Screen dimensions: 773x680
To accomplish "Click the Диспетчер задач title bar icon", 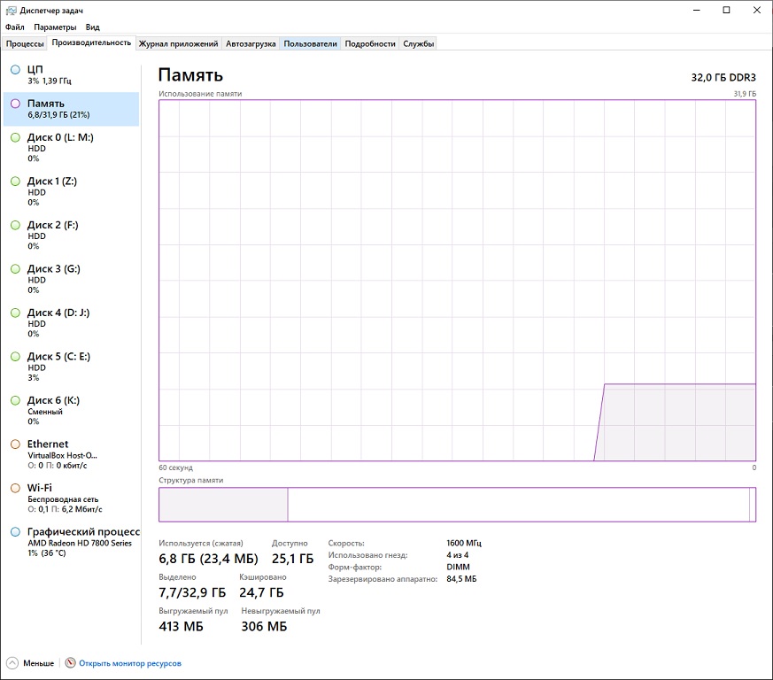I will click(x=11, y=11).
